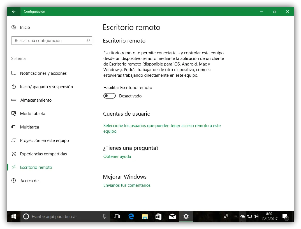Open Proyección en este equipo section

44,140
